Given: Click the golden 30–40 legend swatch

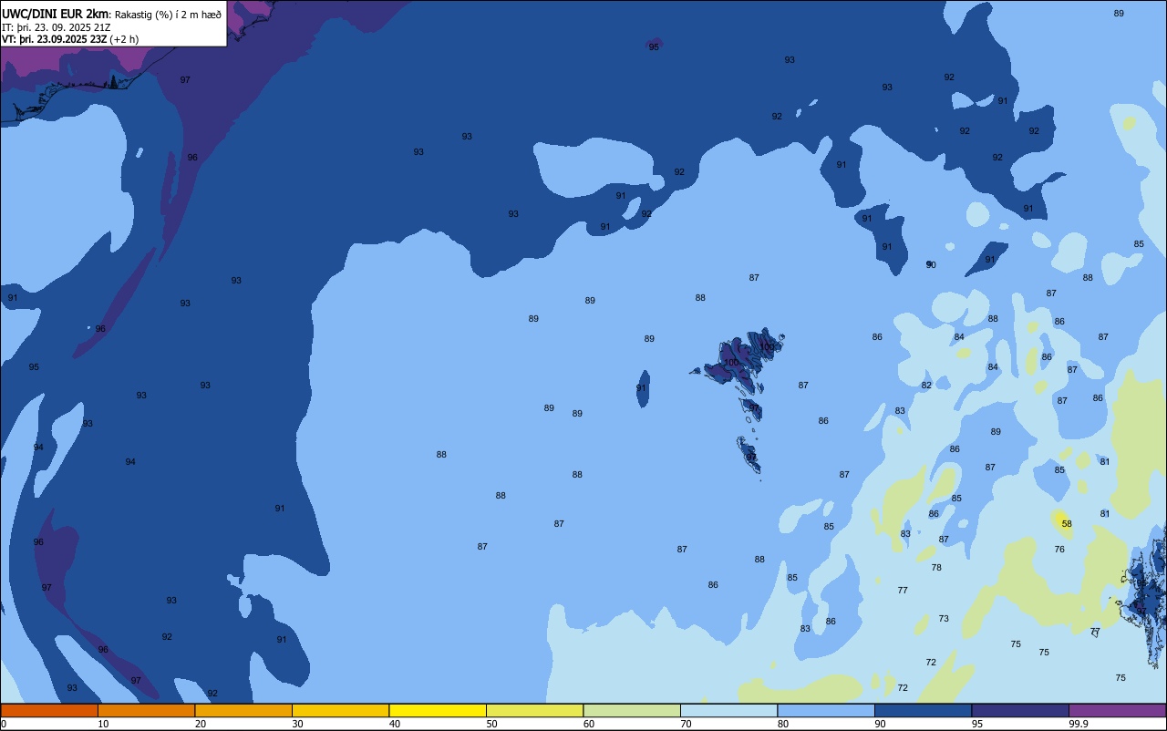Looking at the screenshot, I should [340, 710].
